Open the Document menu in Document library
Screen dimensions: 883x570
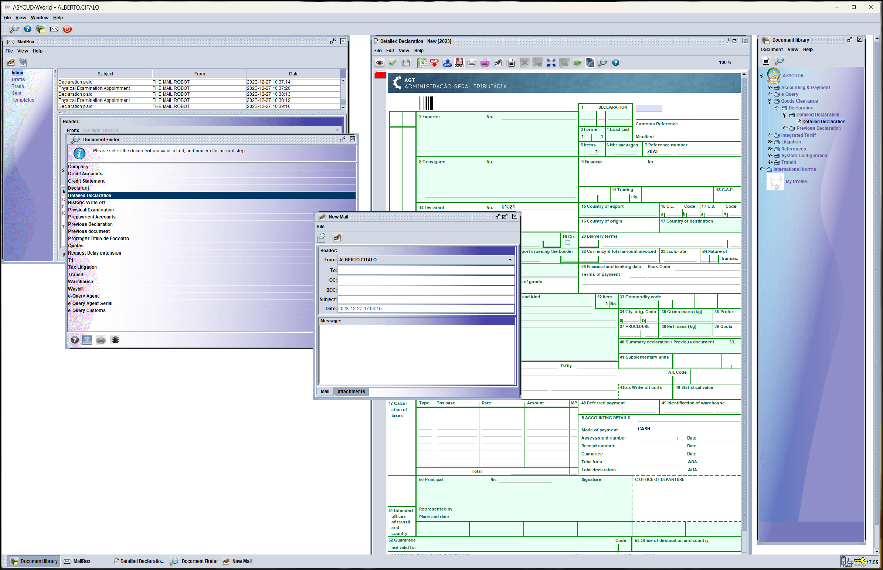click(x=772, y=50)
